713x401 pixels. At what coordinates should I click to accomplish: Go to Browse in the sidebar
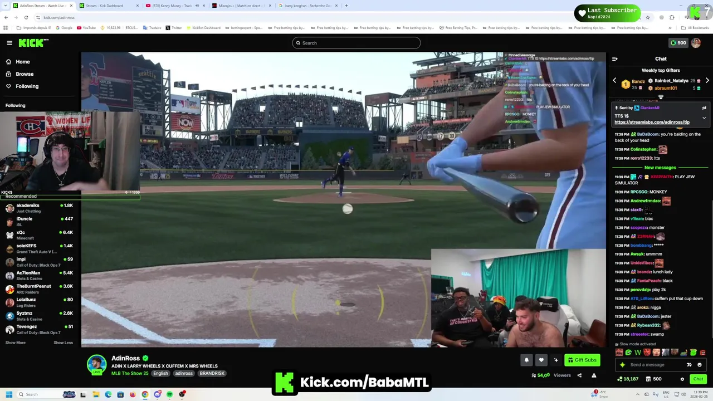coord(19,74)
